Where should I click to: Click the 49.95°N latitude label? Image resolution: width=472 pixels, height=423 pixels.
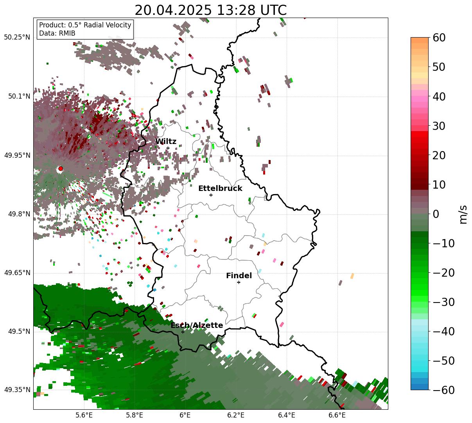tap(17, 155)
